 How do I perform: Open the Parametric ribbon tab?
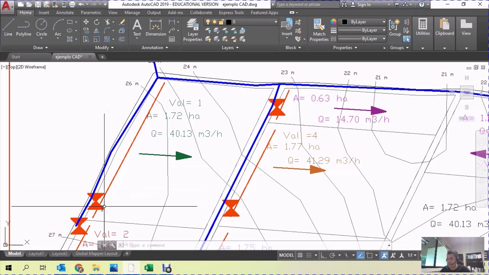click(91, 13)
